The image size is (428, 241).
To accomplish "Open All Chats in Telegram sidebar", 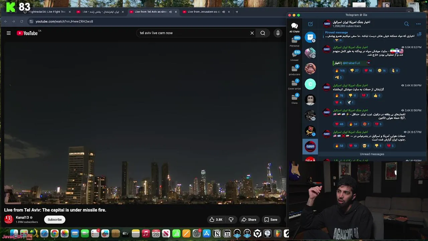I will coord(295,28).
